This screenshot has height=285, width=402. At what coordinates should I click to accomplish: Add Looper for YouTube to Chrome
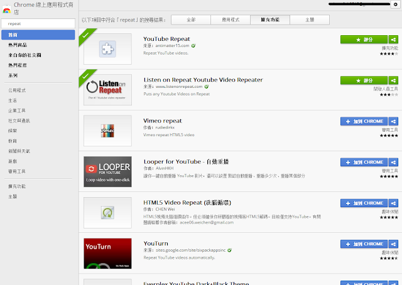click(364, 162)
